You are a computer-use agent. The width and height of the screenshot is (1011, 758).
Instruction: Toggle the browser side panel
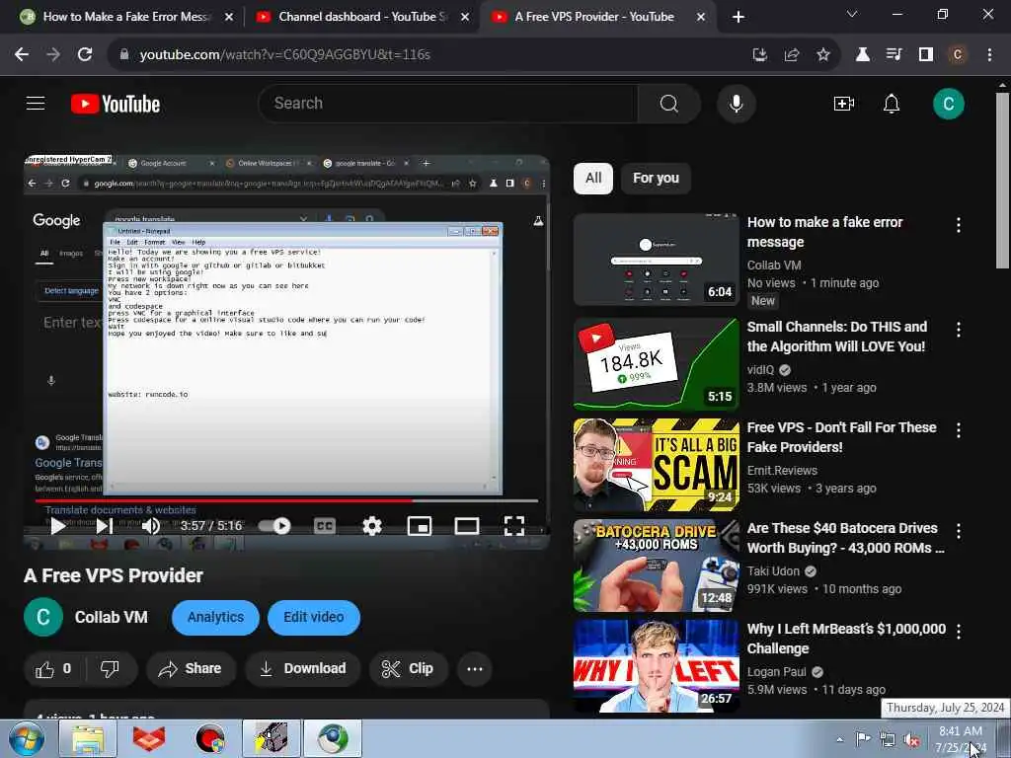pyautogui.click(x=926, y=55)
